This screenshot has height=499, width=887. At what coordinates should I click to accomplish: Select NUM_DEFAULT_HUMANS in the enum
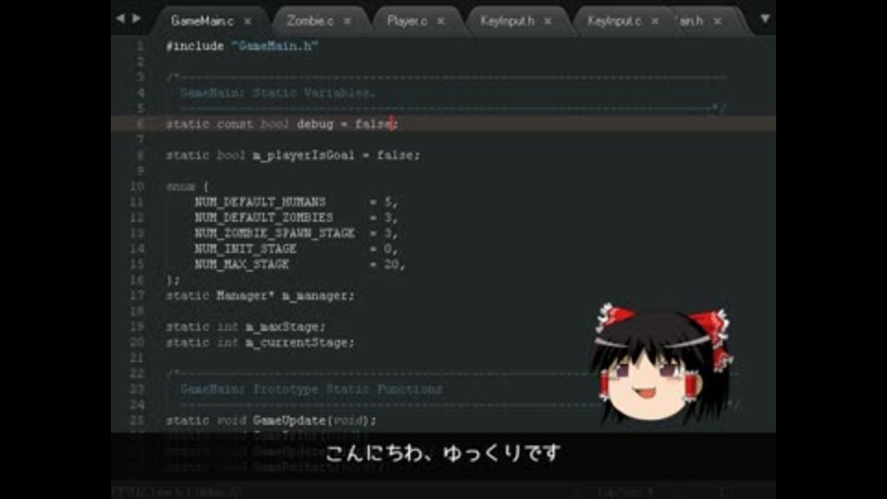[x=261, y=202]
